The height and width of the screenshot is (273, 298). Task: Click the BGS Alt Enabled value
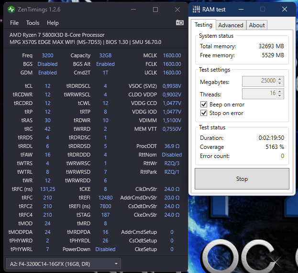tap(105, 64)
